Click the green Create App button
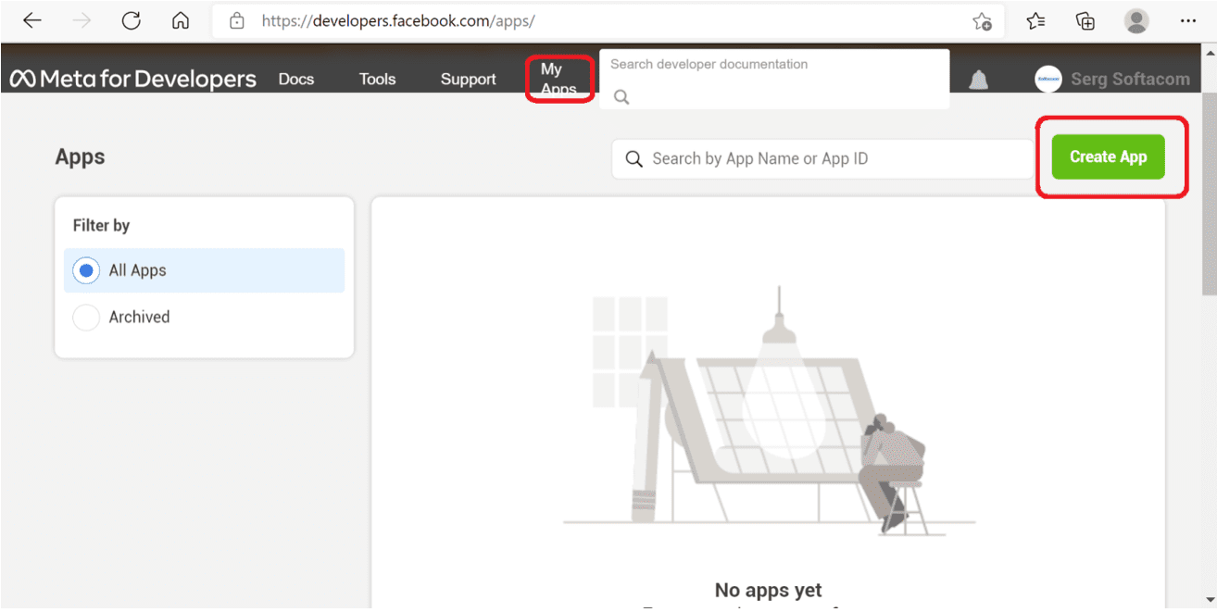This screenshot has width=1217, height=612. 1108,156
